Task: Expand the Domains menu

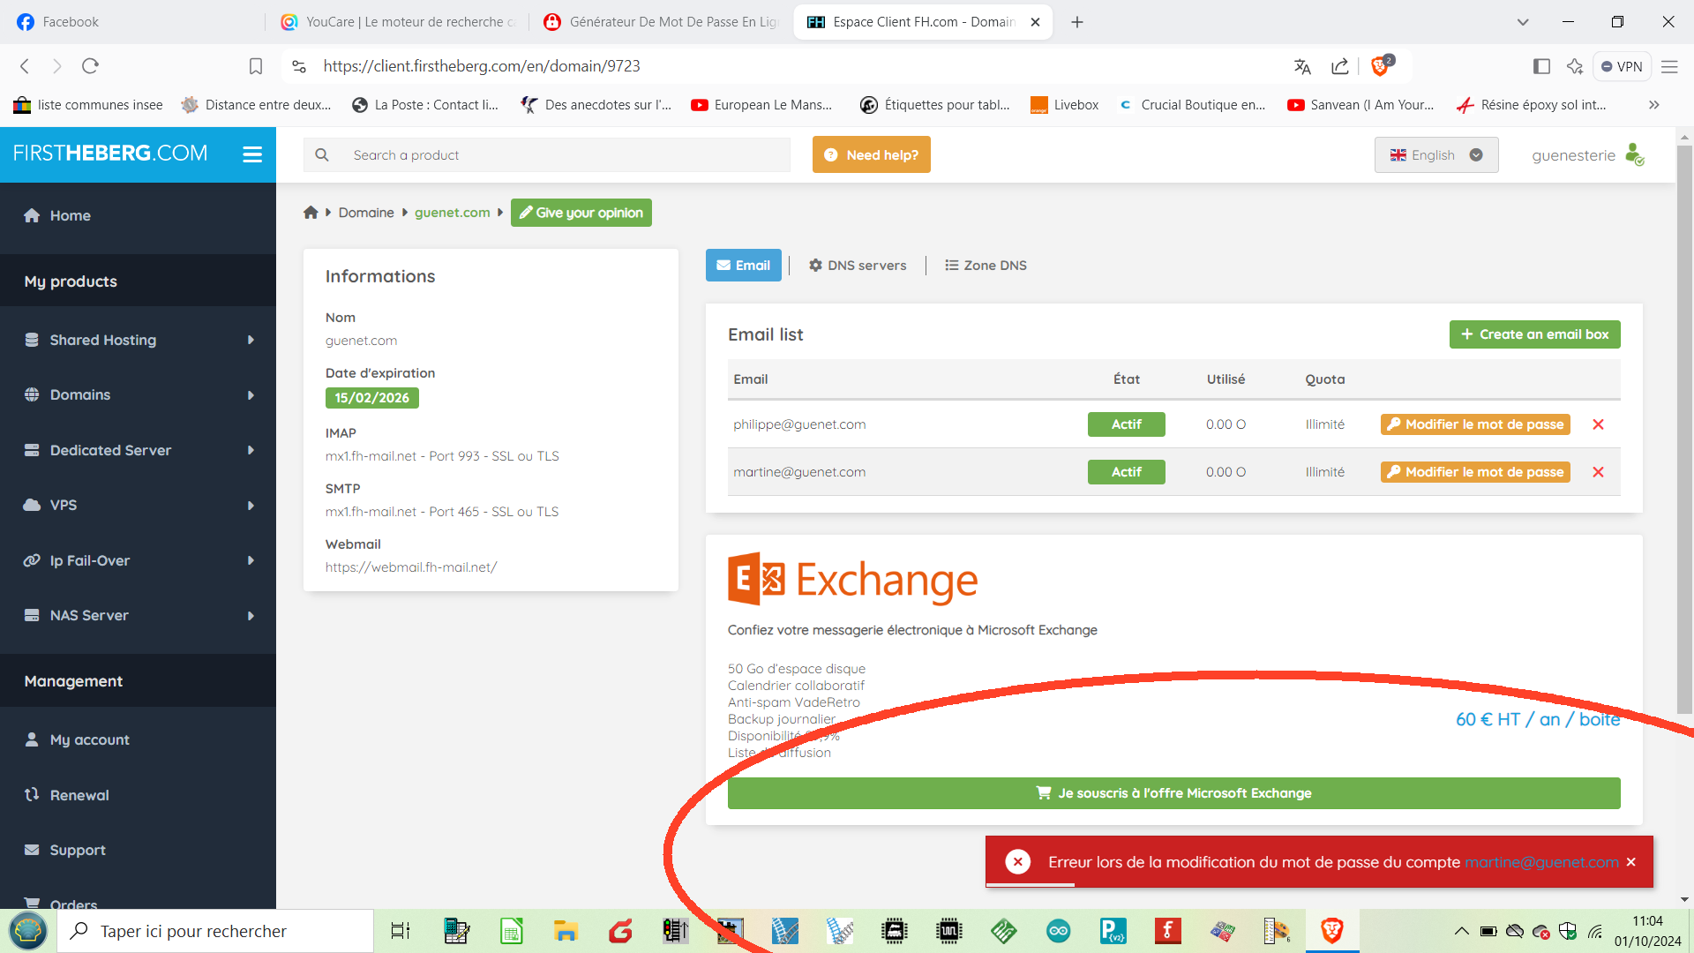Action: point(139,394)
